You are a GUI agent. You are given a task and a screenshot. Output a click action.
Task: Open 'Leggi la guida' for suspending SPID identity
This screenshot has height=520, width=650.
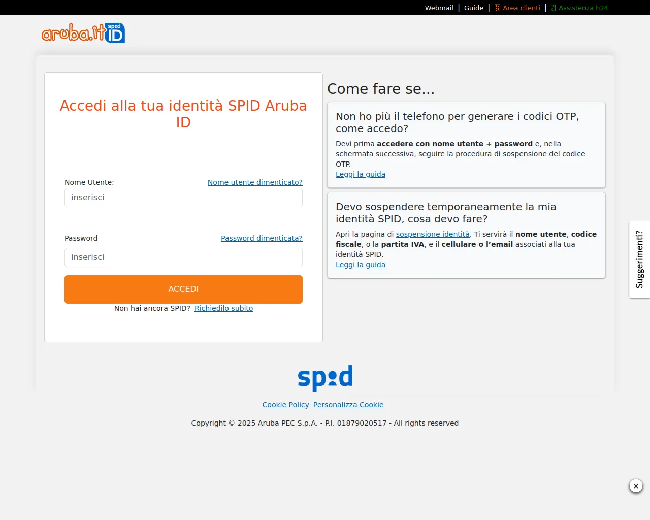point(361,265)
